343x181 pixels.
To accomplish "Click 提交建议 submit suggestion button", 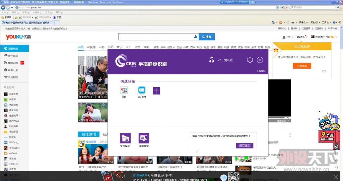I will [245, 145].
